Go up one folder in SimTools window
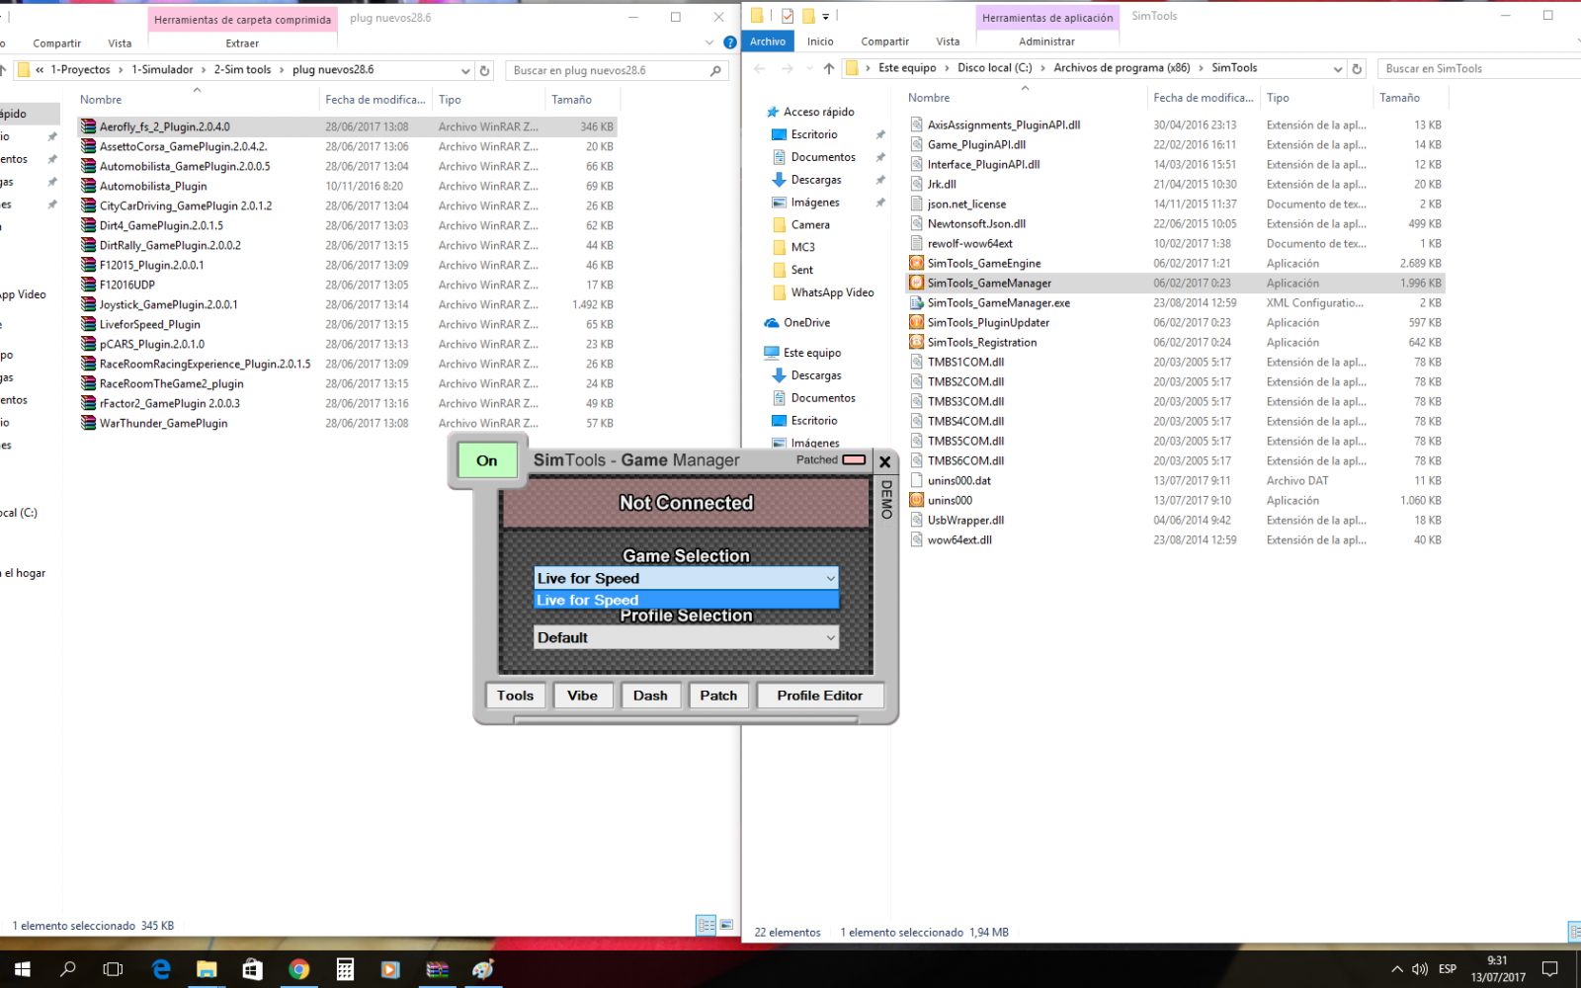This screenshot has height=988, width=1581. 828,68
